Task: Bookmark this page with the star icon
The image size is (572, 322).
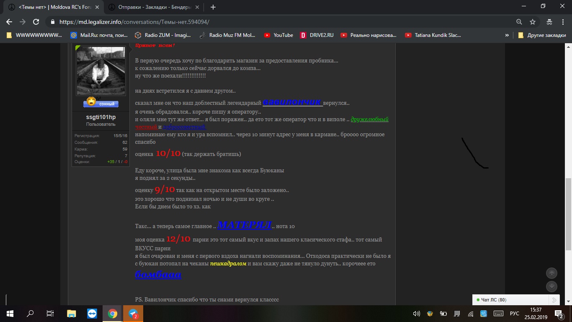Action: [x=532, y=22]
